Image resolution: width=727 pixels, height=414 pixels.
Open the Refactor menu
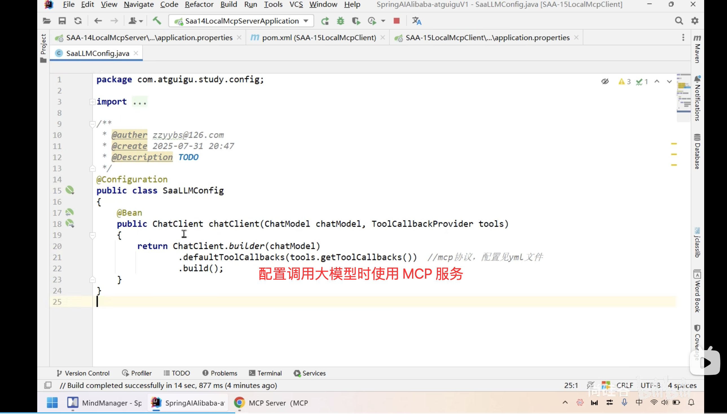pyautogui.click(x=199, y=4)
